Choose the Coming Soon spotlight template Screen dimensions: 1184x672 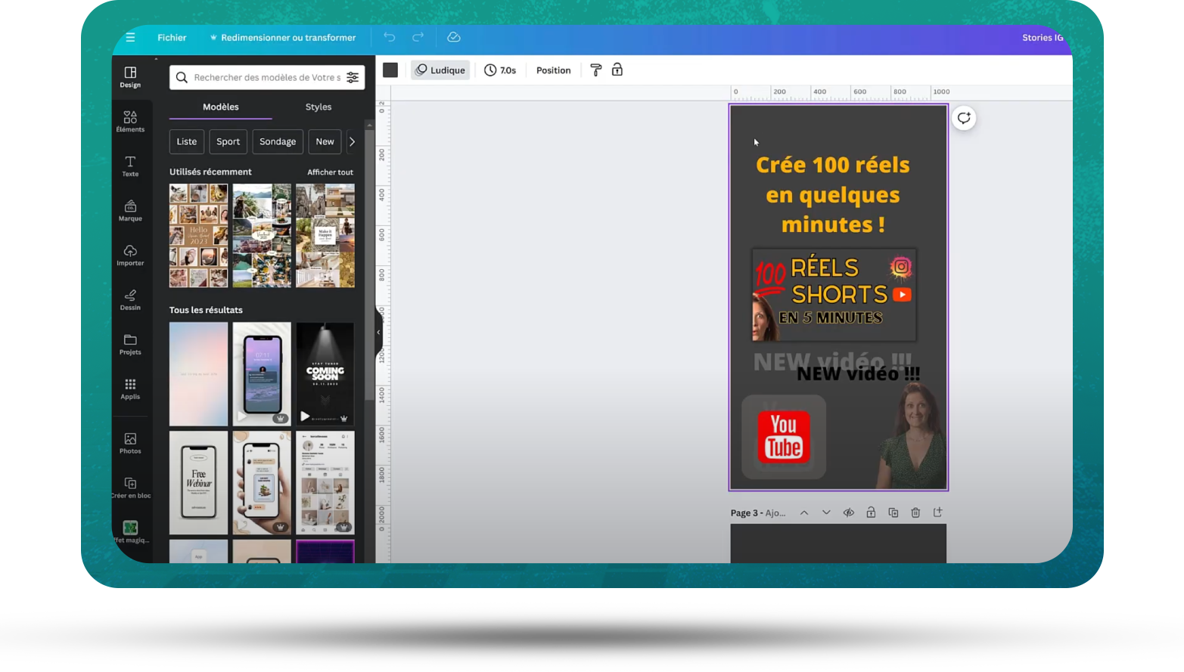(325, 374)
